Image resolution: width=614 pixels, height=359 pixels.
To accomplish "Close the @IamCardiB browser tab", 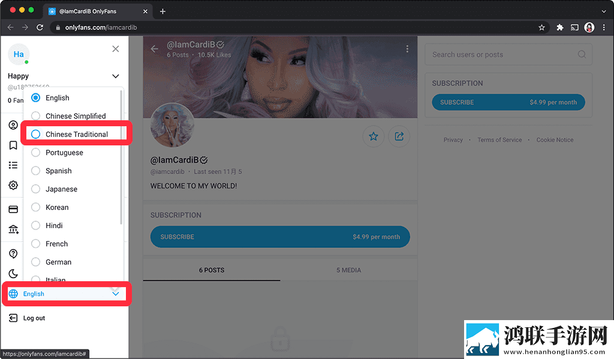I will (145, 11).
